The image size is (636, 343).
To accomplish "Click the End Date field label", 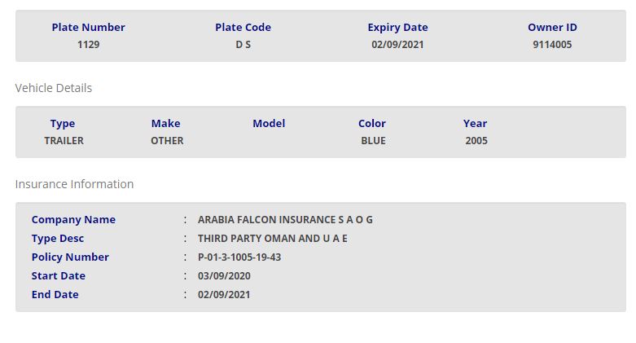I will [x=55, y=295].
